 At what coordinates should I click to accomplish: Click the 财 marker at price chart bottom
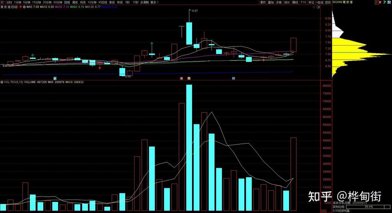(234, 78)
